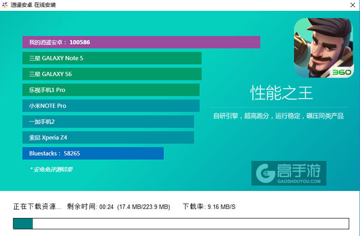Click the gaoshouyou.com watermark logo

point(289,173)
